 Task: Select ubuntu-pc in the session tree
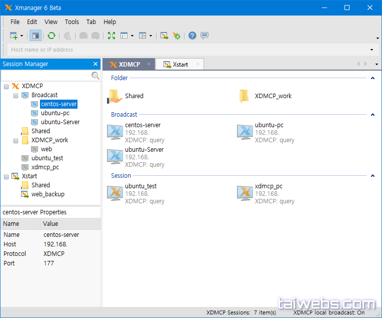(55, 113)
